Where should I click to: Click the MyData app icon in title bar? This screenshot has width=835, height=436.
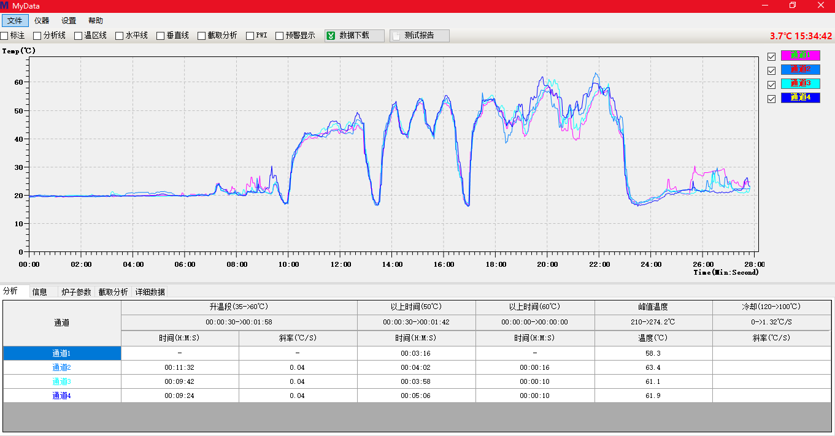pos(5,6)
